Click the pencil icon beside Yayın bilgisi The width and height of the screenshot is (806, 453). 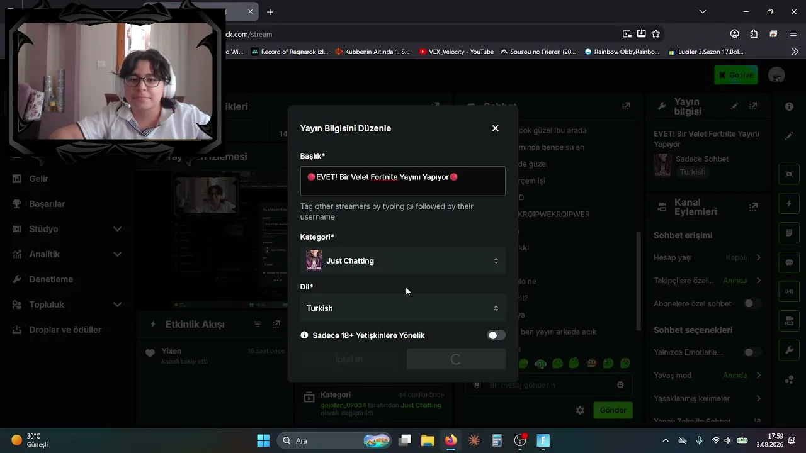coord(734,106)
